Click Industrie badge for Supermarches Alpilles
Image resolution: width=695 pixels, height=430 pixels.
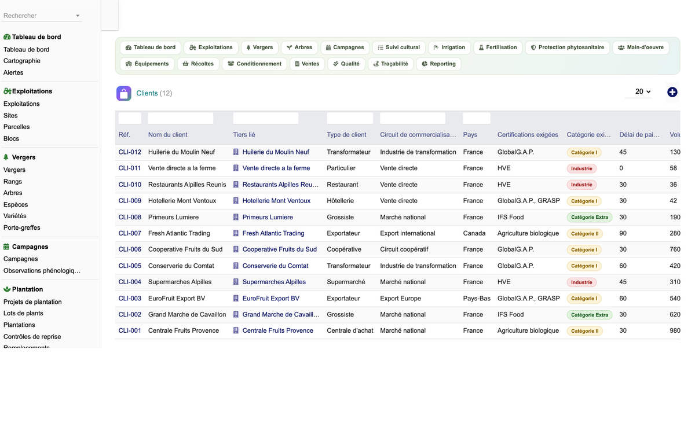click(581, 282)
